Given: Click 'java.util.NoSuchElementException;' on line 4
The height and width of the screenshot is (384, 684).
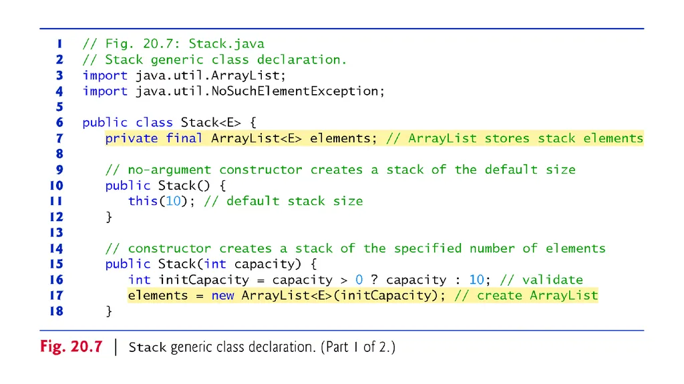Looking at the screenshot, I should point(261,91).
